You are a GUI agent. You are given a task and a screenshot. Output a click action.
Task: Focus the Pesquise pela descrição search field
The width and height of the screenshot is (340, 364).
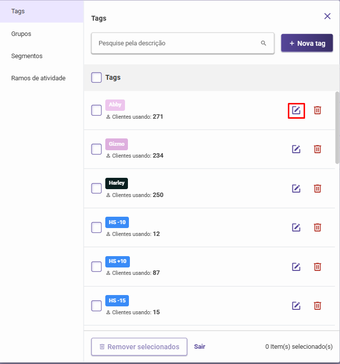coord(183,43)
